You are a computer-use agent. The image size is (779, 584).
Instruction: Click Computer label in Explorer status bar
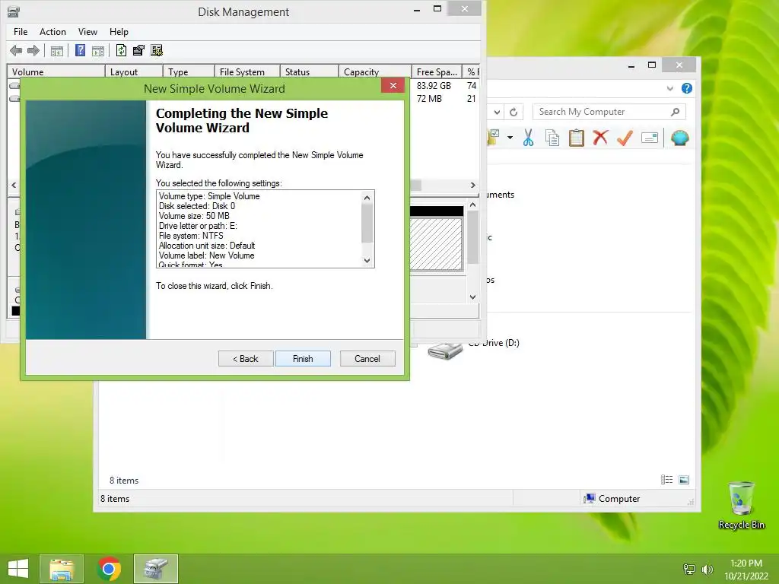point(619,499)
